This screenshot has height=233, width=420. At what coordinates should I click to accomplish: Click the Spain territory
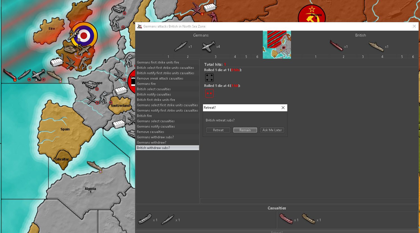[65, 129]
